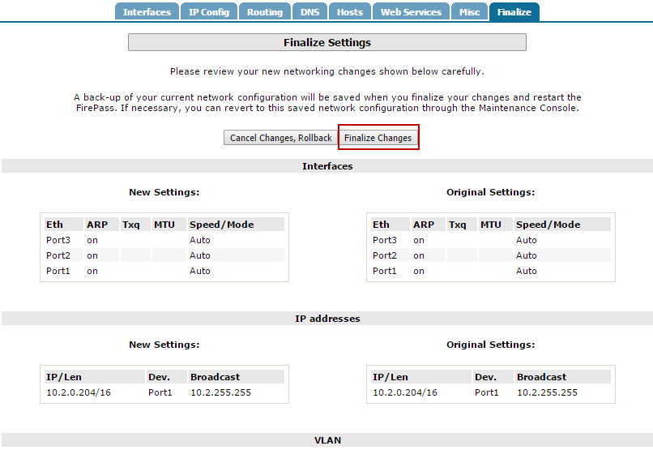The image size is (653, 450).
Task: Click Cancel Changes, Rollback button
Action: point(280,138)
